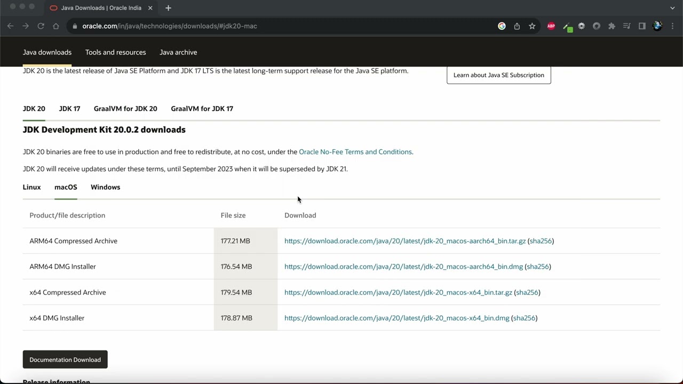Switch to the Windows OS tab

pyautogui.click(x=105, y=187)
